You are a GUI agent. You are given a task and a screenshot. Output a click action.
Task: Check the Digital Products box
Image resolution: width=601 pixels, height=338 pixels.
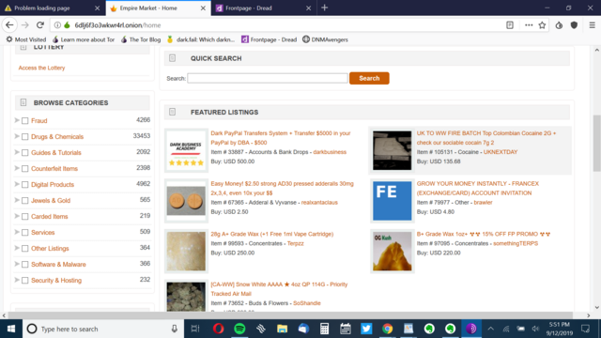point(25,185)
